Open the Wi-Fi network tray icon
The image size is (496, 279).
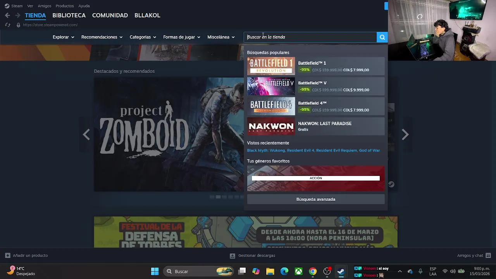445,271
